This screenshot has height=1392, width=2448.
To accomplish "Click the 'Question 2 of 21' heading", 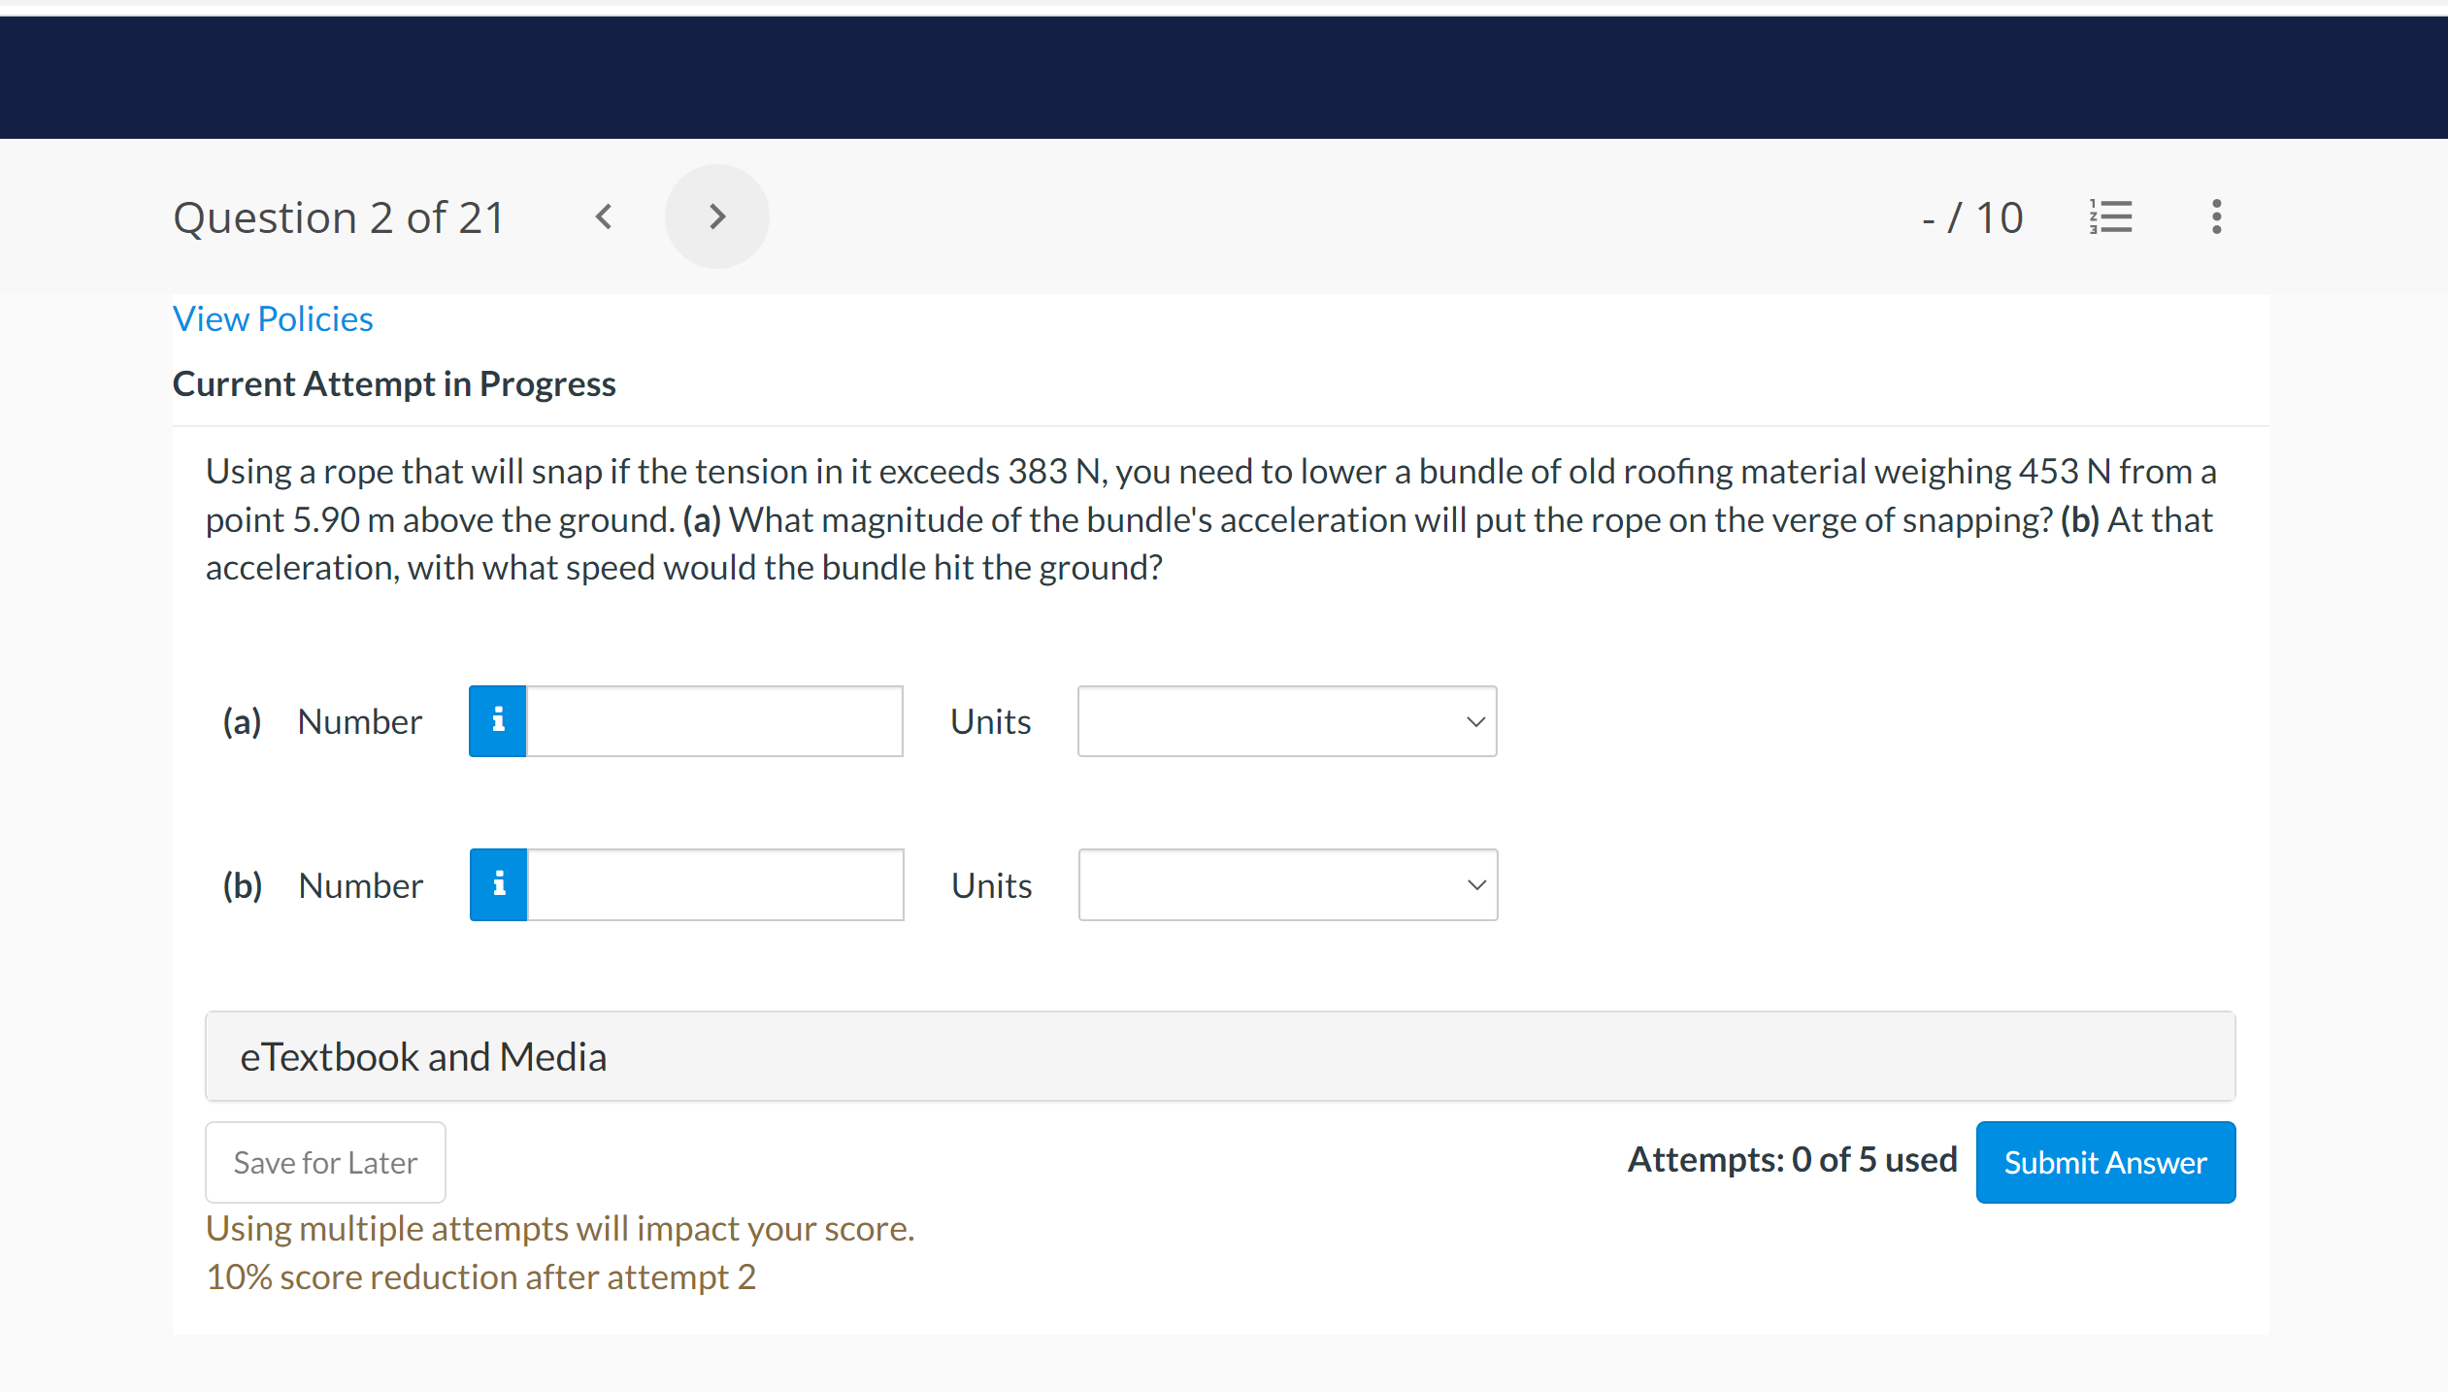I will click(x=338, y=216).
